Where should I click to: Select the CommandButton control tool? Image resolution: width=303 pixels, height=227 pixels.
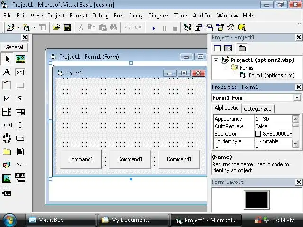(20, 85)
